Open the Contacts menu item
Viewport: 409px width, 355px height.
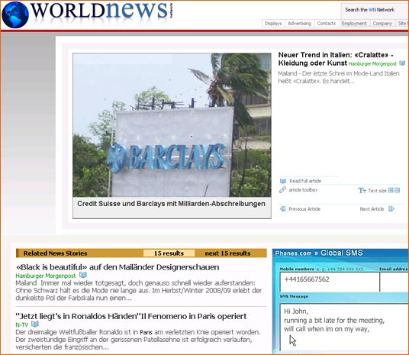click(327, 24)
